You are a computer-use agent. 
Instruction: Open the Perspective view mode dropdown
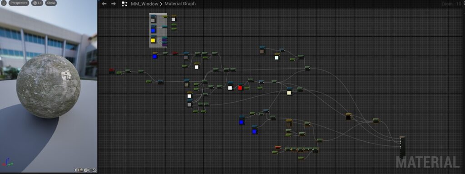click(19, 3)
